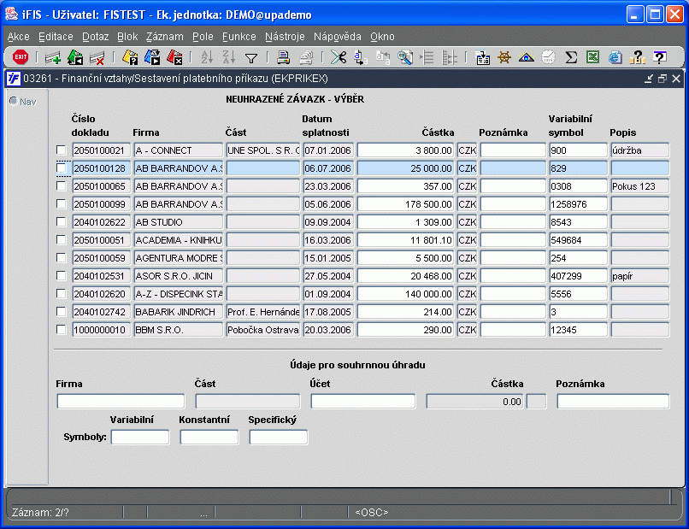The image size is (689, 529).
Task: Click the duplicate record green icon
Action: pos(75,57)
